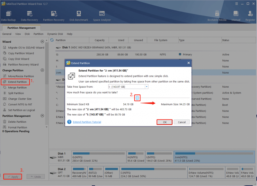Select the C:(NTFS) block in Disk 2 map

pos(154,173)
